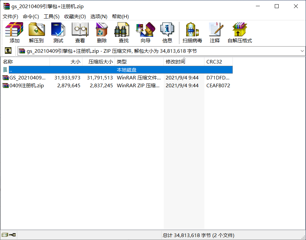Select the 0409注册机.zip file name
This screenshot has width=306, height=240.
27,86
